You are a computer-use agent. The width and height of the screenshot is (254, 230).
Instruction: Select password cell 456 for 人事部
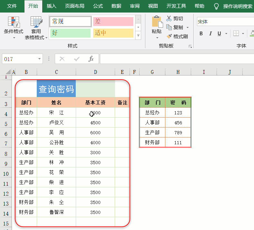coord(178,122)
